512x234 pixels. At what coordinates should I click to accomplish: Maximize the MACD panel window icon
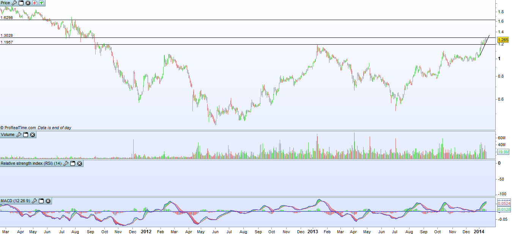(x=41, y=201)
